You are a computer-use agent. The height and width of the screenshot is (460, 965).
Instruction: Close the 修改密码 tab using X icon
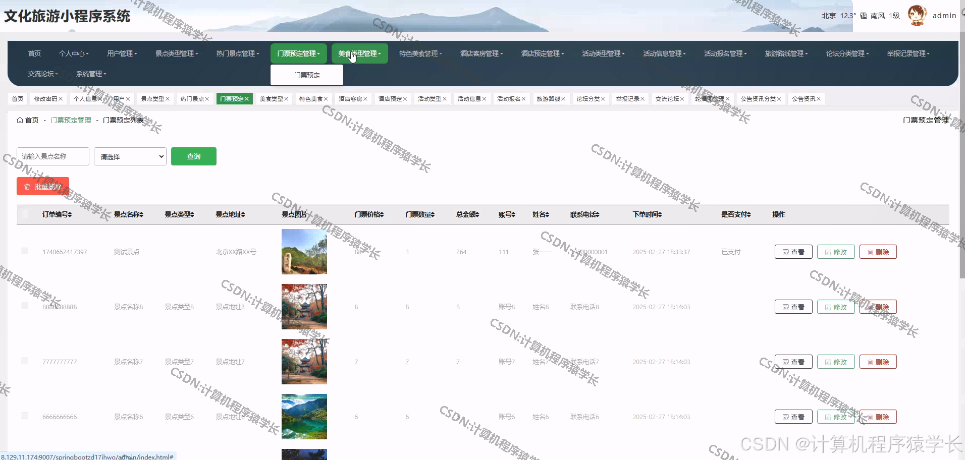[x=61, y=99]
